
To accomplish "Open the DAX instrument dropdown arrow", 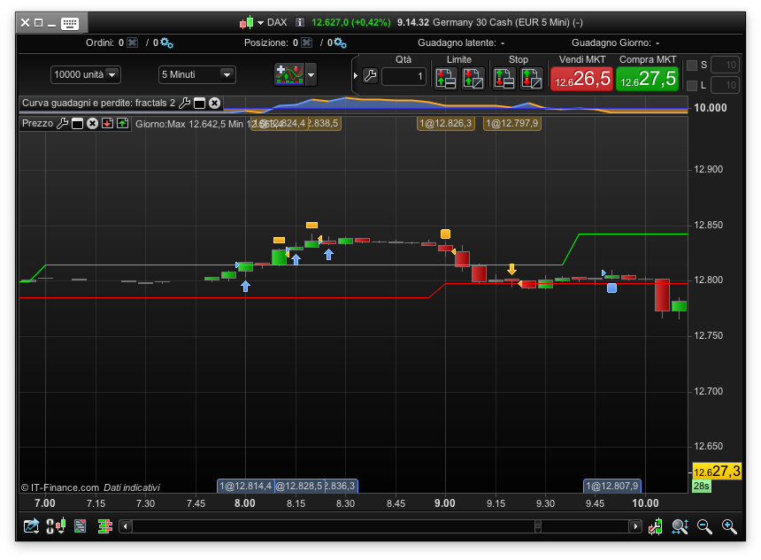I will (x=260, y=22).
